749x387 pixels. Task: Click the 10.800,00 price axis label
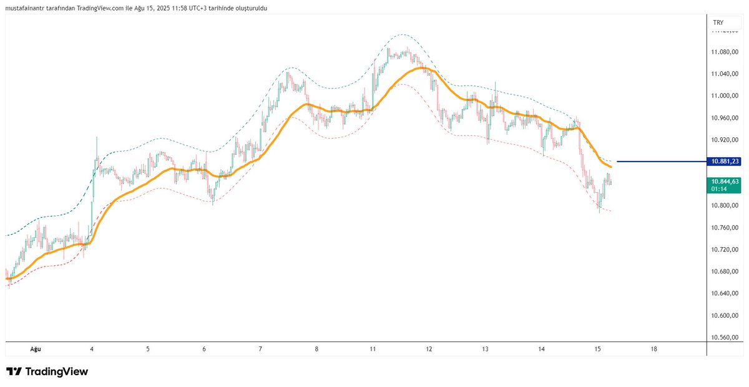(725, 205)
